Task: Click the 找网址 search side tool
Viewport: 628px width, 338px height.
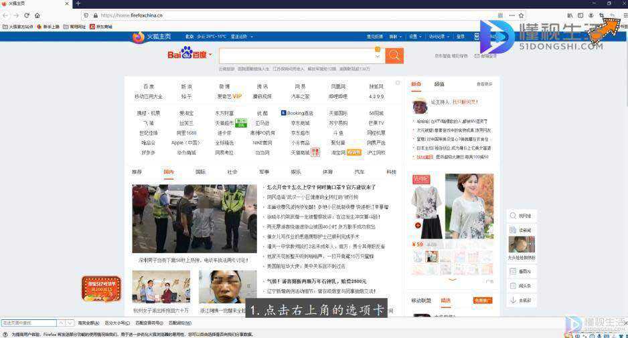Action: (521, 216)
